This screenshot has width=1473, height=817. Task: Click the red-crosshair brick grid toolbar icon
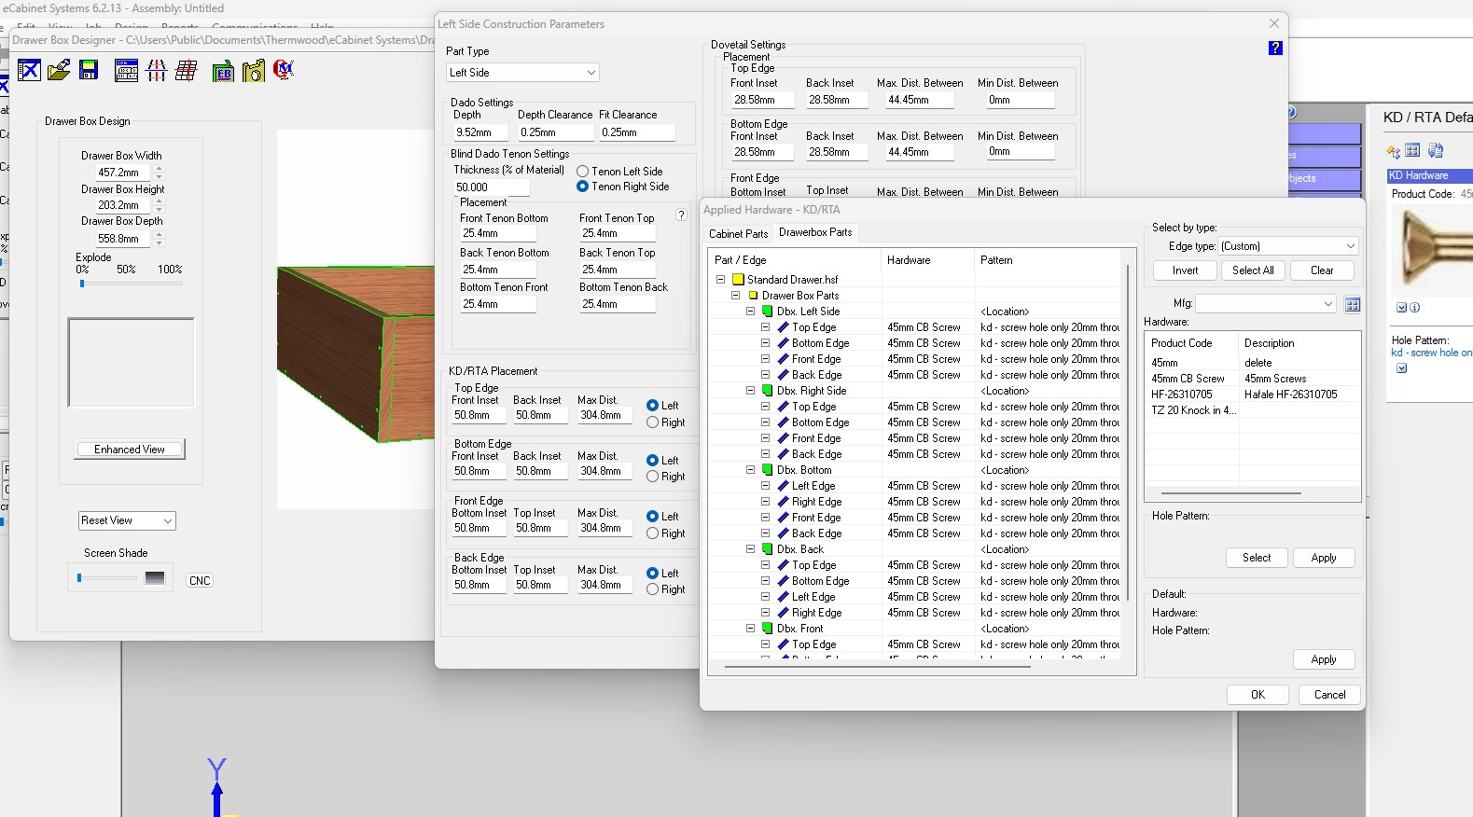click(187, 70)
